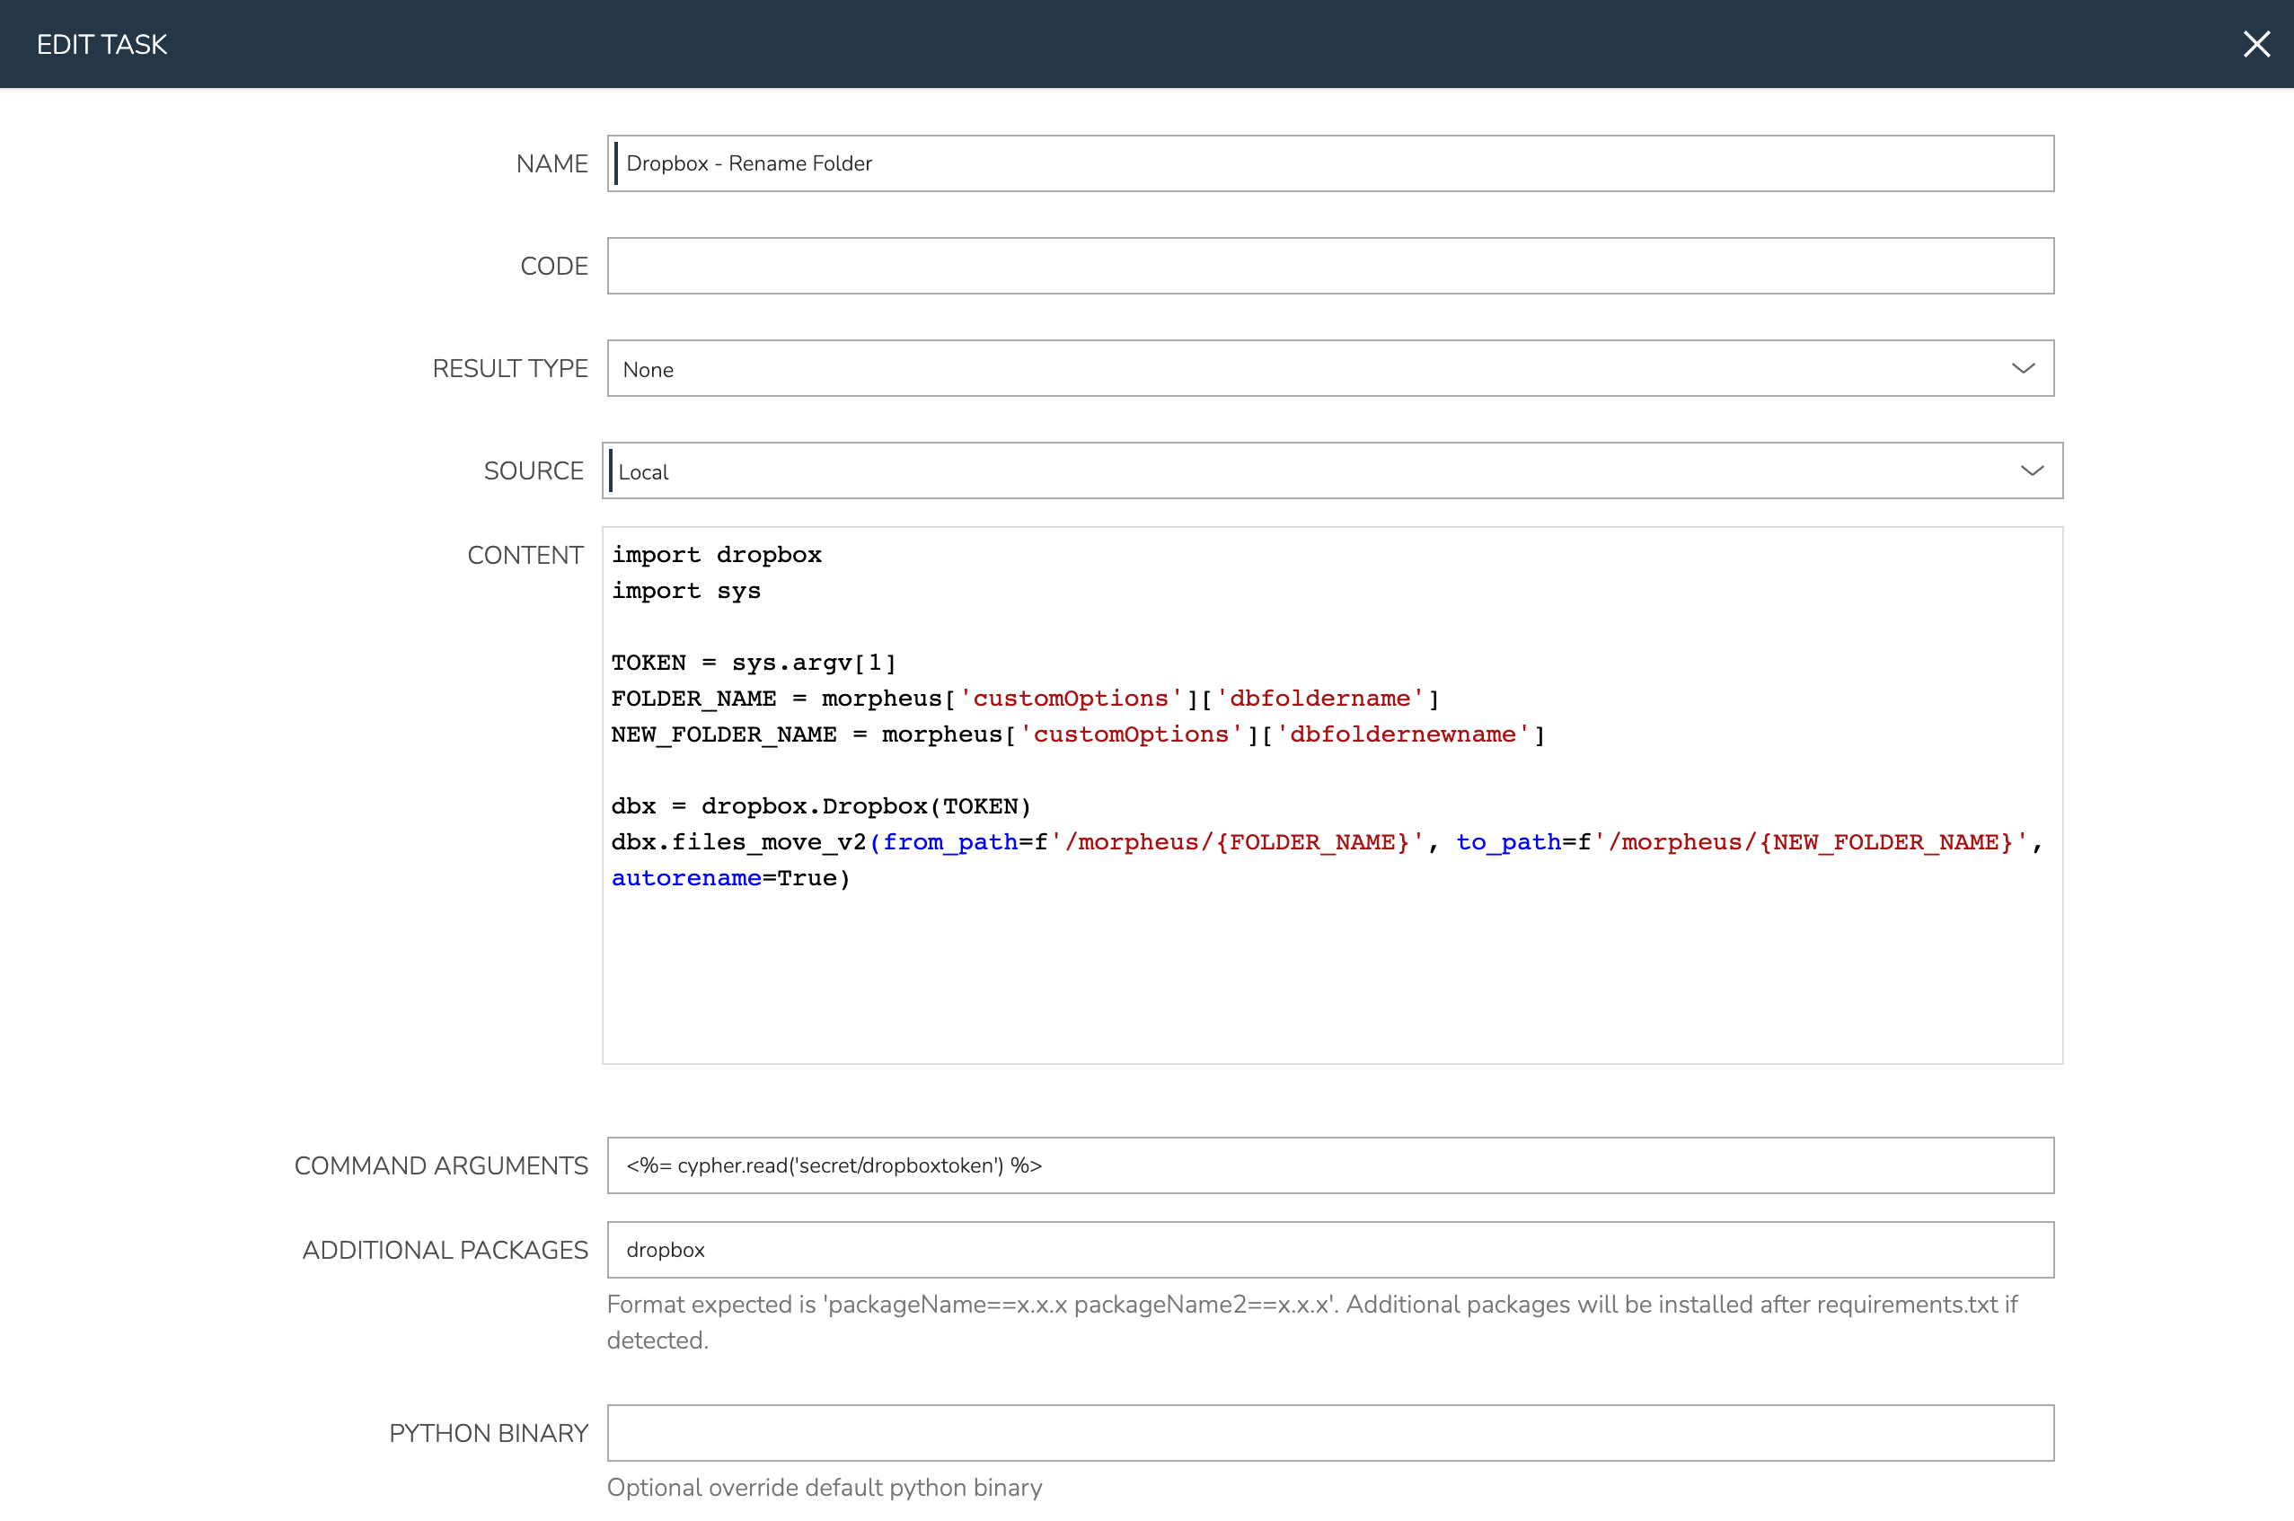This screenshot has height=1521, width=2294.
Task: Click into the empty Python Binary field
Action: [1329, 1433]
